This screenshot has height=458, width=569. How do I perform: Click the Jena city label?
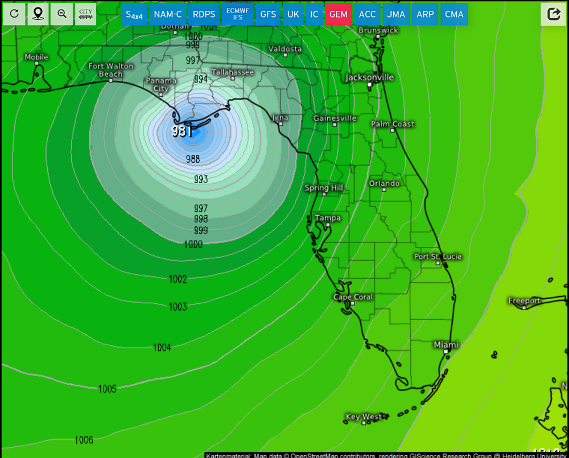(x=280, y=118)
